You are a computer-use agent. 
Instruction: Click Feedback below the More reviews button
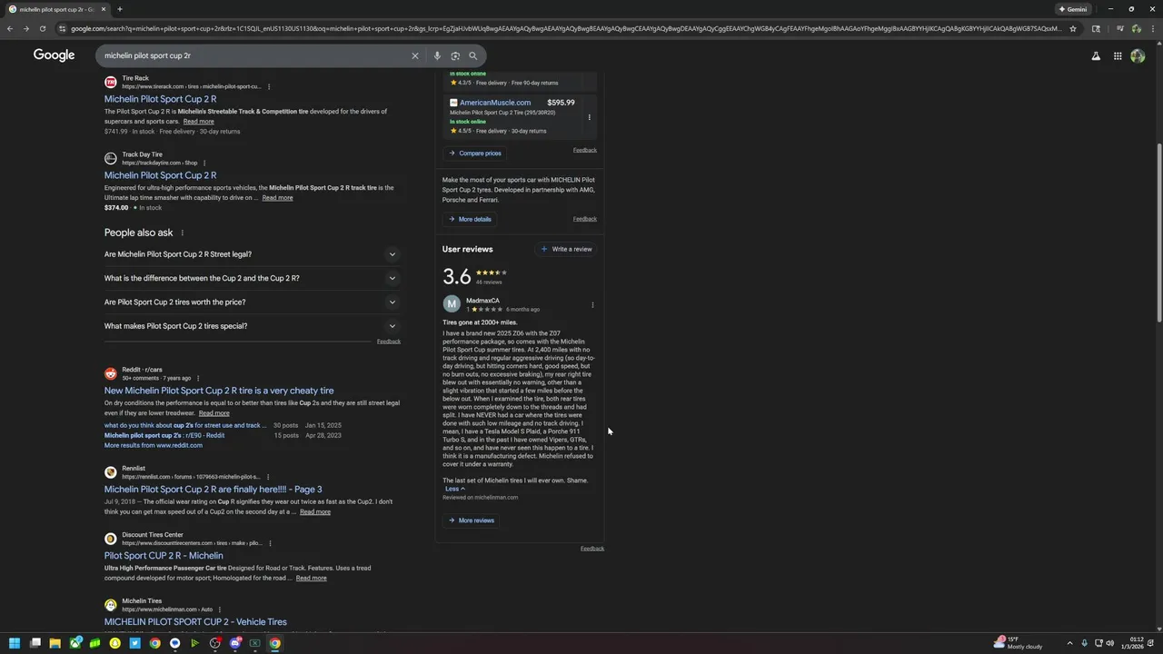(592, 549)
